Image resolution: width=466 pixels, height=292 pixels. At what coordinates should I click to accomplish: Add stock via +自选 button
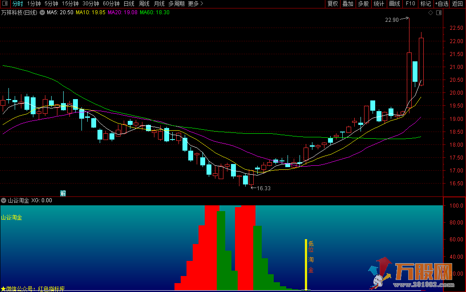tap(442, 4)
